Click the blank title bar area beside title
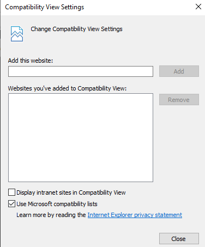205x247 pixels. [x=138, y=7]
